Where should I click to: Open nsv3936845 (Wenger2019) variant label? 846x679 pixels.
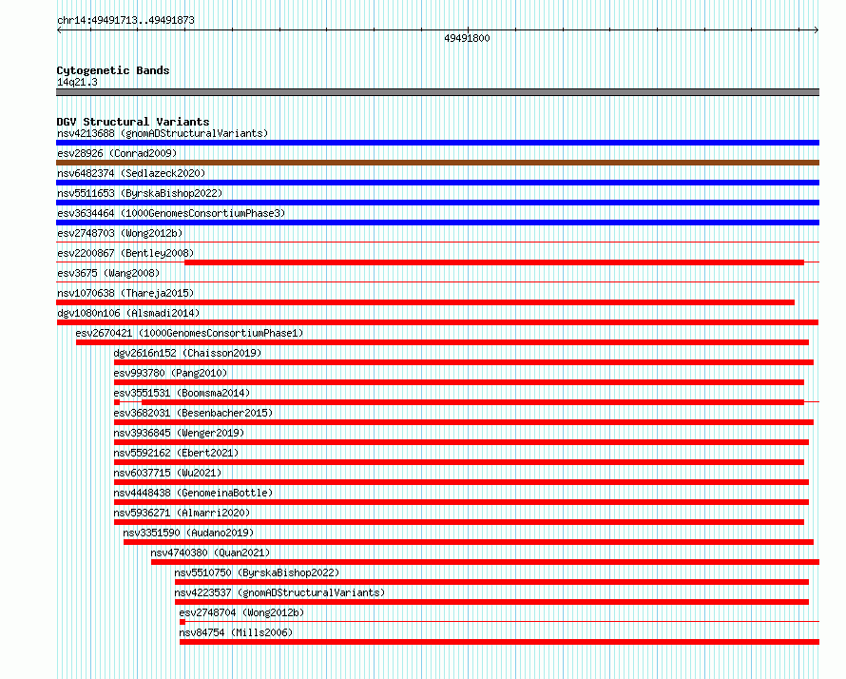(179, 433)
